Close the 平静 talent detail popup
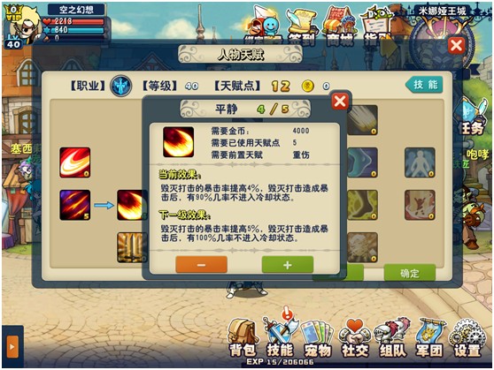 340,102
